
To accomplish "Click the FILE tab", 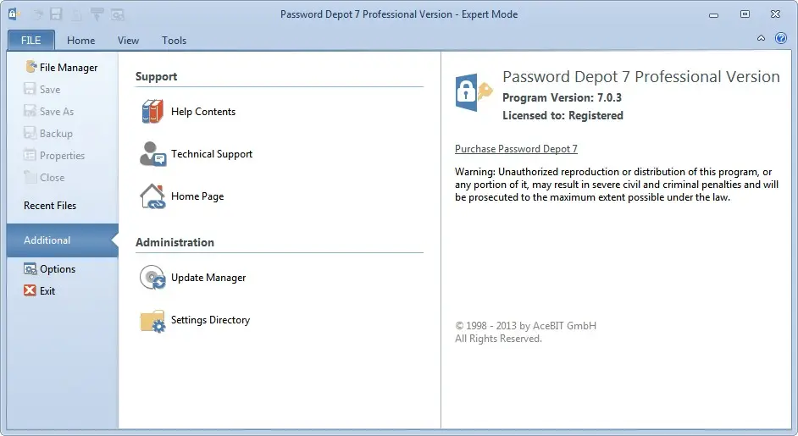I will (31, 40).
